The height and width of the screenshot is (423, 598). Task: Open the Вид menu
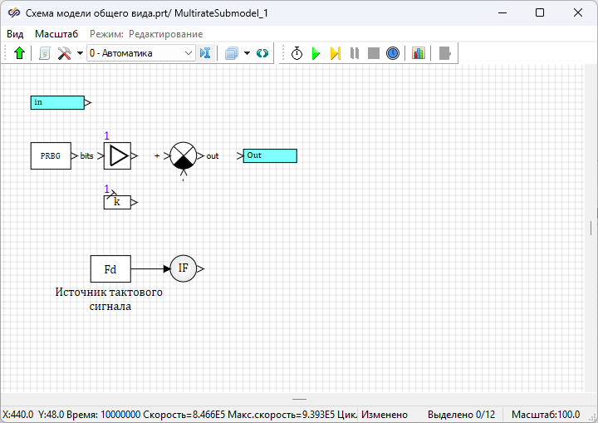(15, 34)
